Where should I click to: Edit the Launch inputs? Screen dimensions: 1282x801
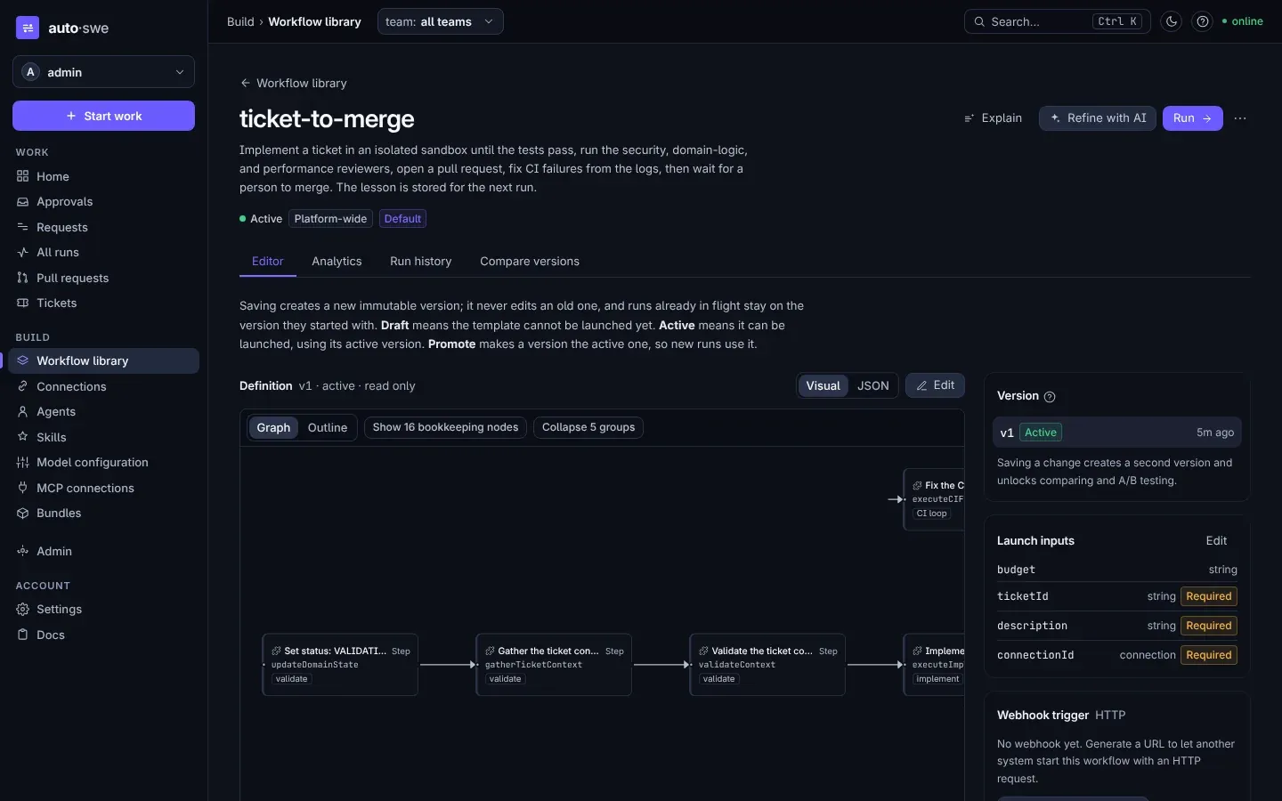1216,541
